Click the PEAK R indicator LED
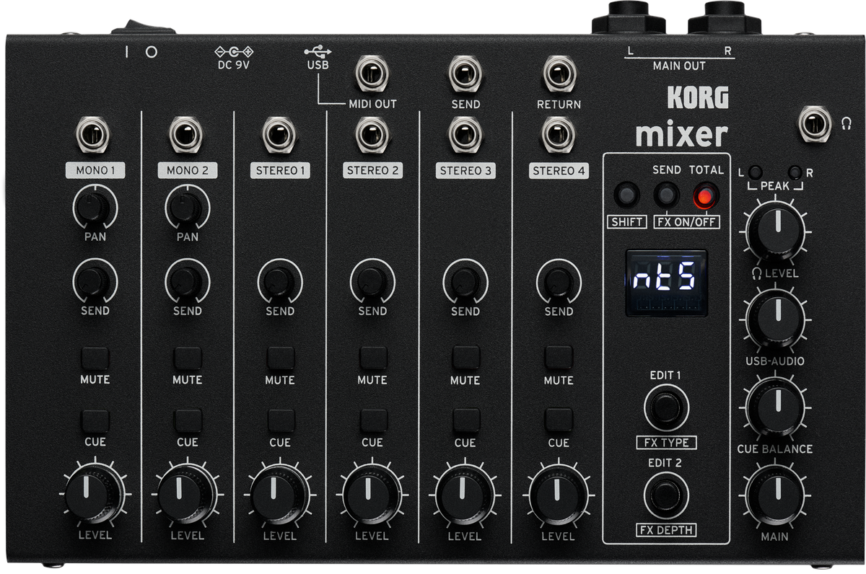This screenshot has width=866, height=574. [x=796, y=172]
